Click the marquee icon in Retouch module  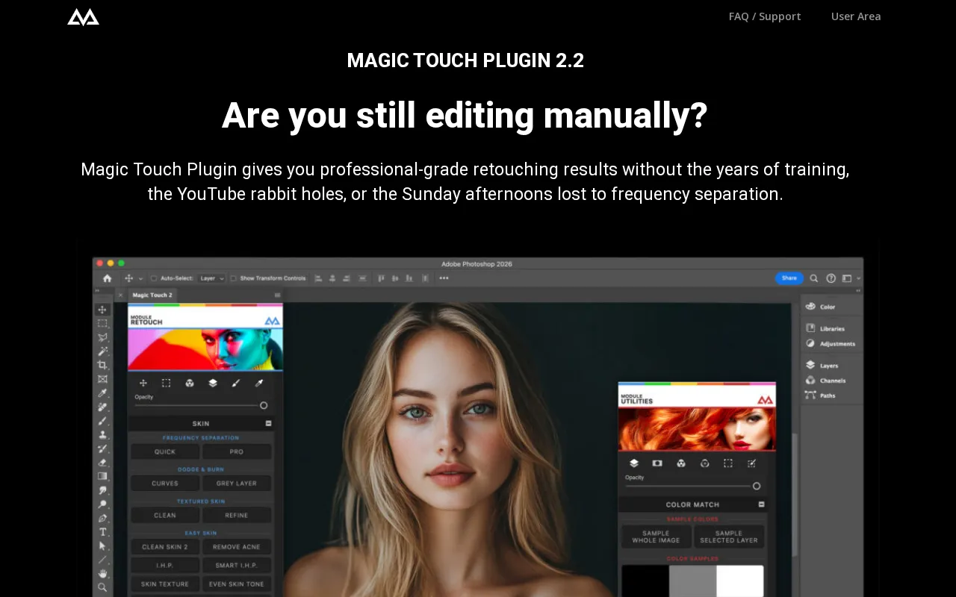coord(167,383)
